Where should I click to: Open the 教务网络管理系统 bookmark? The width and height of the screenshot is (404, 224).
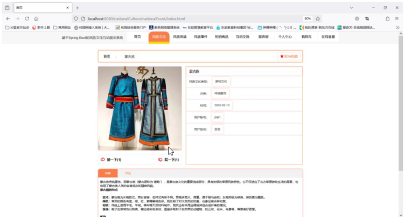pyautogui.click(x=164, y=28)
